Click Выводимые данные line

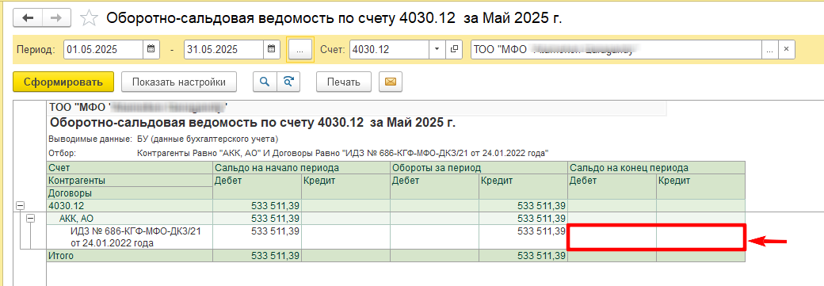[162, 139]
